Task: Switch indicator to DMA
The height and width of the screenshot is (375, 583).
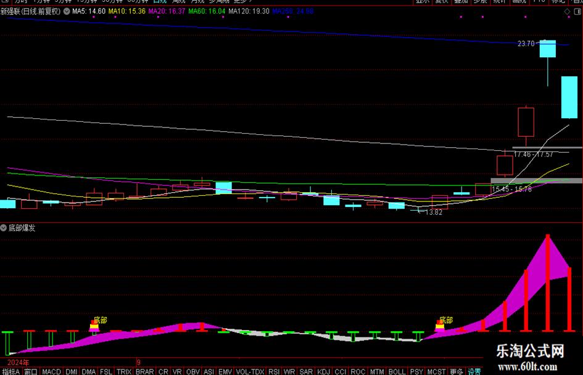Action: tap(88, 371)
